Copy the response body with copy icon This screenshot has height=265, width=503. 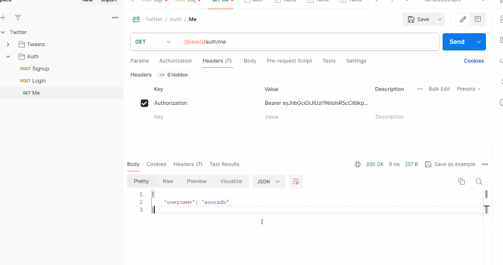(x=461, y=181)
